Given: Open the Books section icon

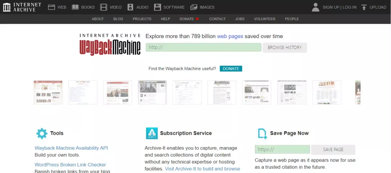Looking at the screenshot, I should point(75,7).
